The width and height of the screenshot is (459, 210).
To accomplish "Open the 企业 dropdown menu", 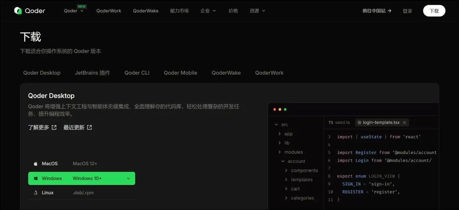I will (208, 11).
